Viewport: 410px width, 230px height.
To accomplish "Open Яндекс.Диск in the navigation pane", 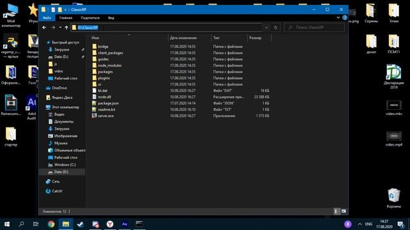I will [62, 98].
